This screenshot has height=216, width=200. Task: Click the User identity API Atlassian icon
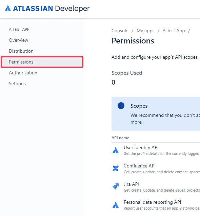pos(116,150)
